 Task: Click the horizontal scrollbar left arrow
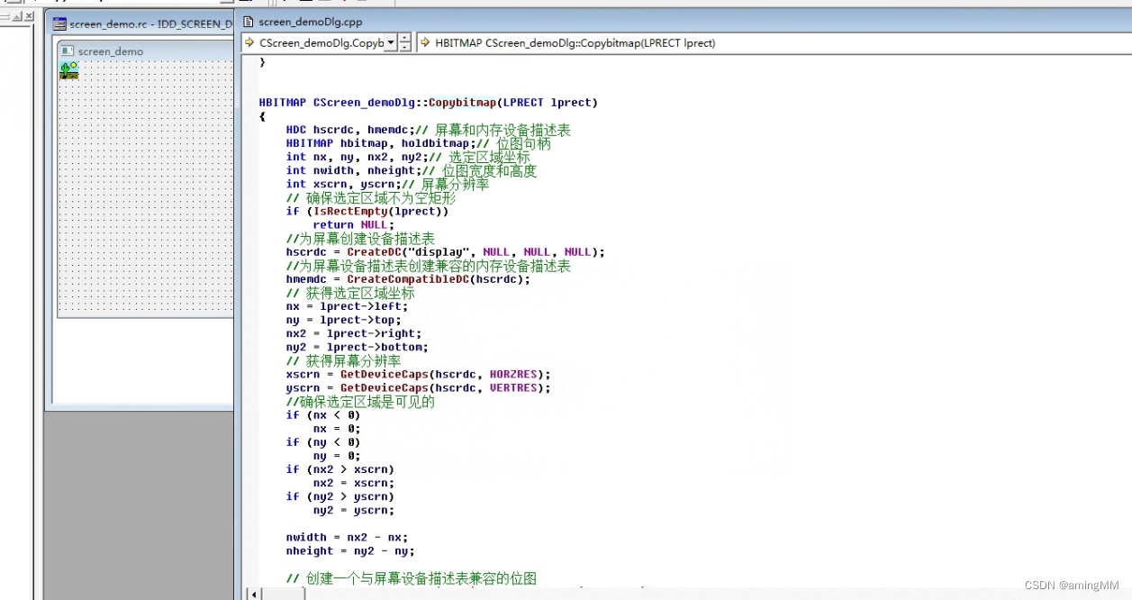coord(254,594)
